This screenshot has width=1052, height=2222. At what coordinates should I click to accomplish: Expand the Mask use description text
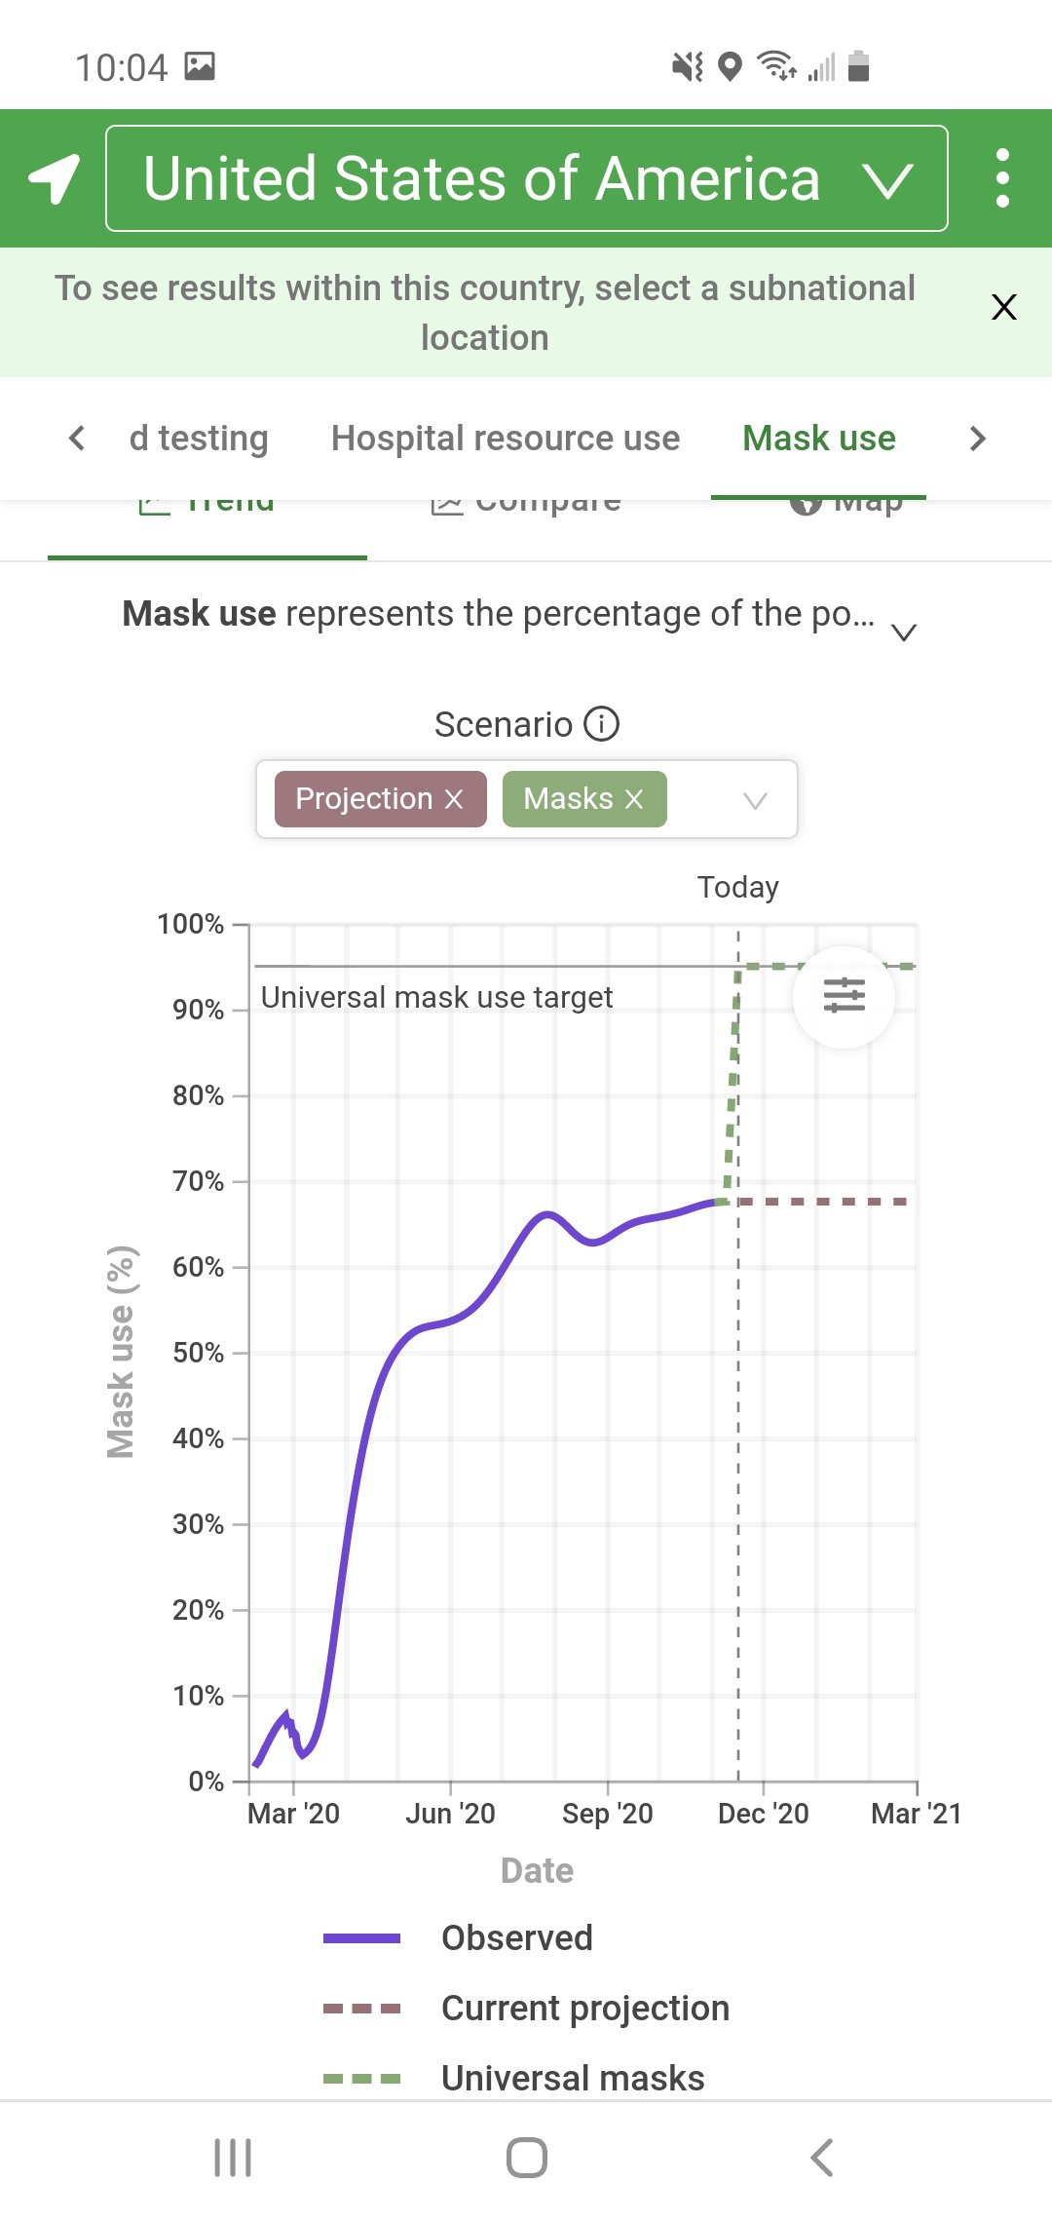[x=904, y=632]
